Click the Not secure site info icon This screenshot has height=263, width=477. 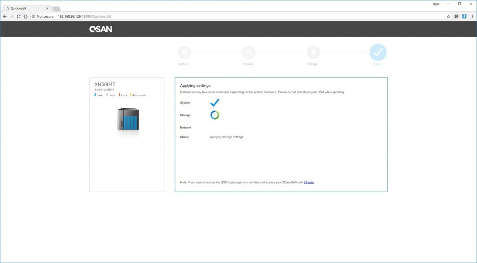coord(33,16)
